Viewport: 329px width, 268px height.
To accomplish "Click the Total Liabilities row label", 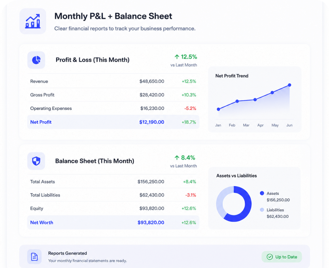I will pos(45,195).
